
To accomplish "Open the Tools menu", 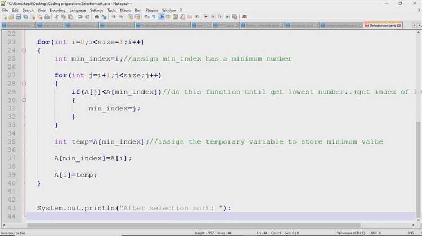I will (111, 10).
